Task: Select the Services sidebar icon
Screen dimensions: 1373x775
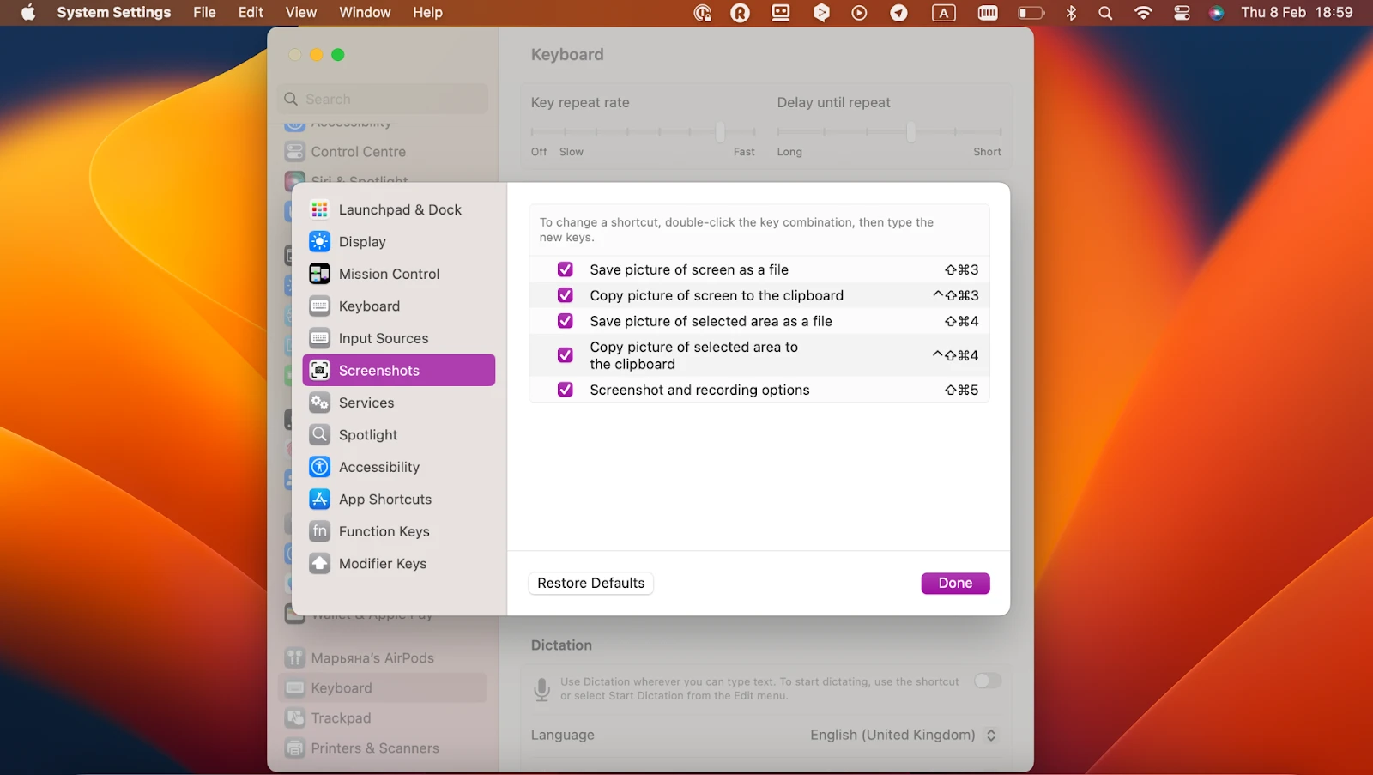Action: click(x=366, y=403)
